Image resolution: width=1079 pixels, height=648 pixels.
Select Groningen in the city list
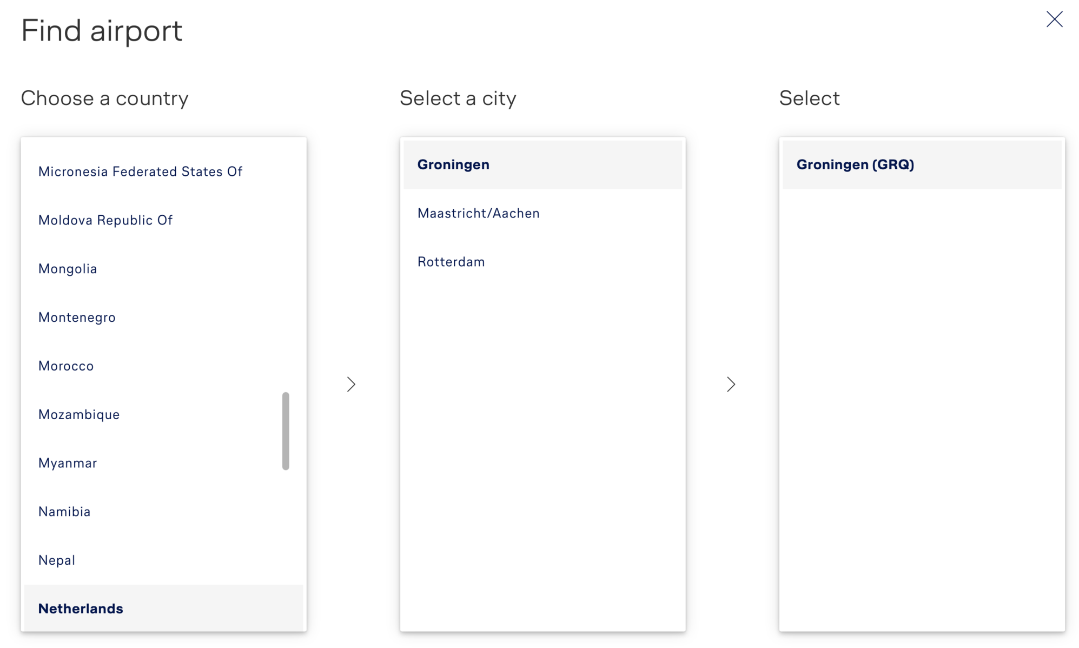[x=542, y=165]
